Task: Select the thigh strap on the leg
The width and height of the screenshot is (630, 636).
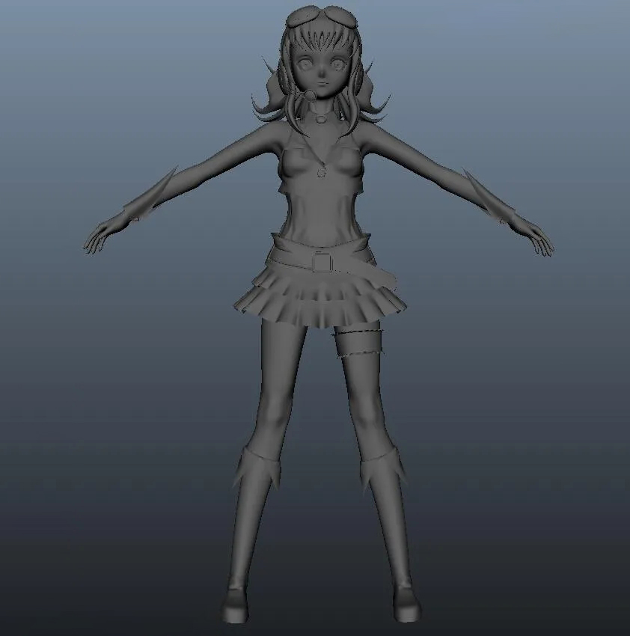Action: (358, 344)
